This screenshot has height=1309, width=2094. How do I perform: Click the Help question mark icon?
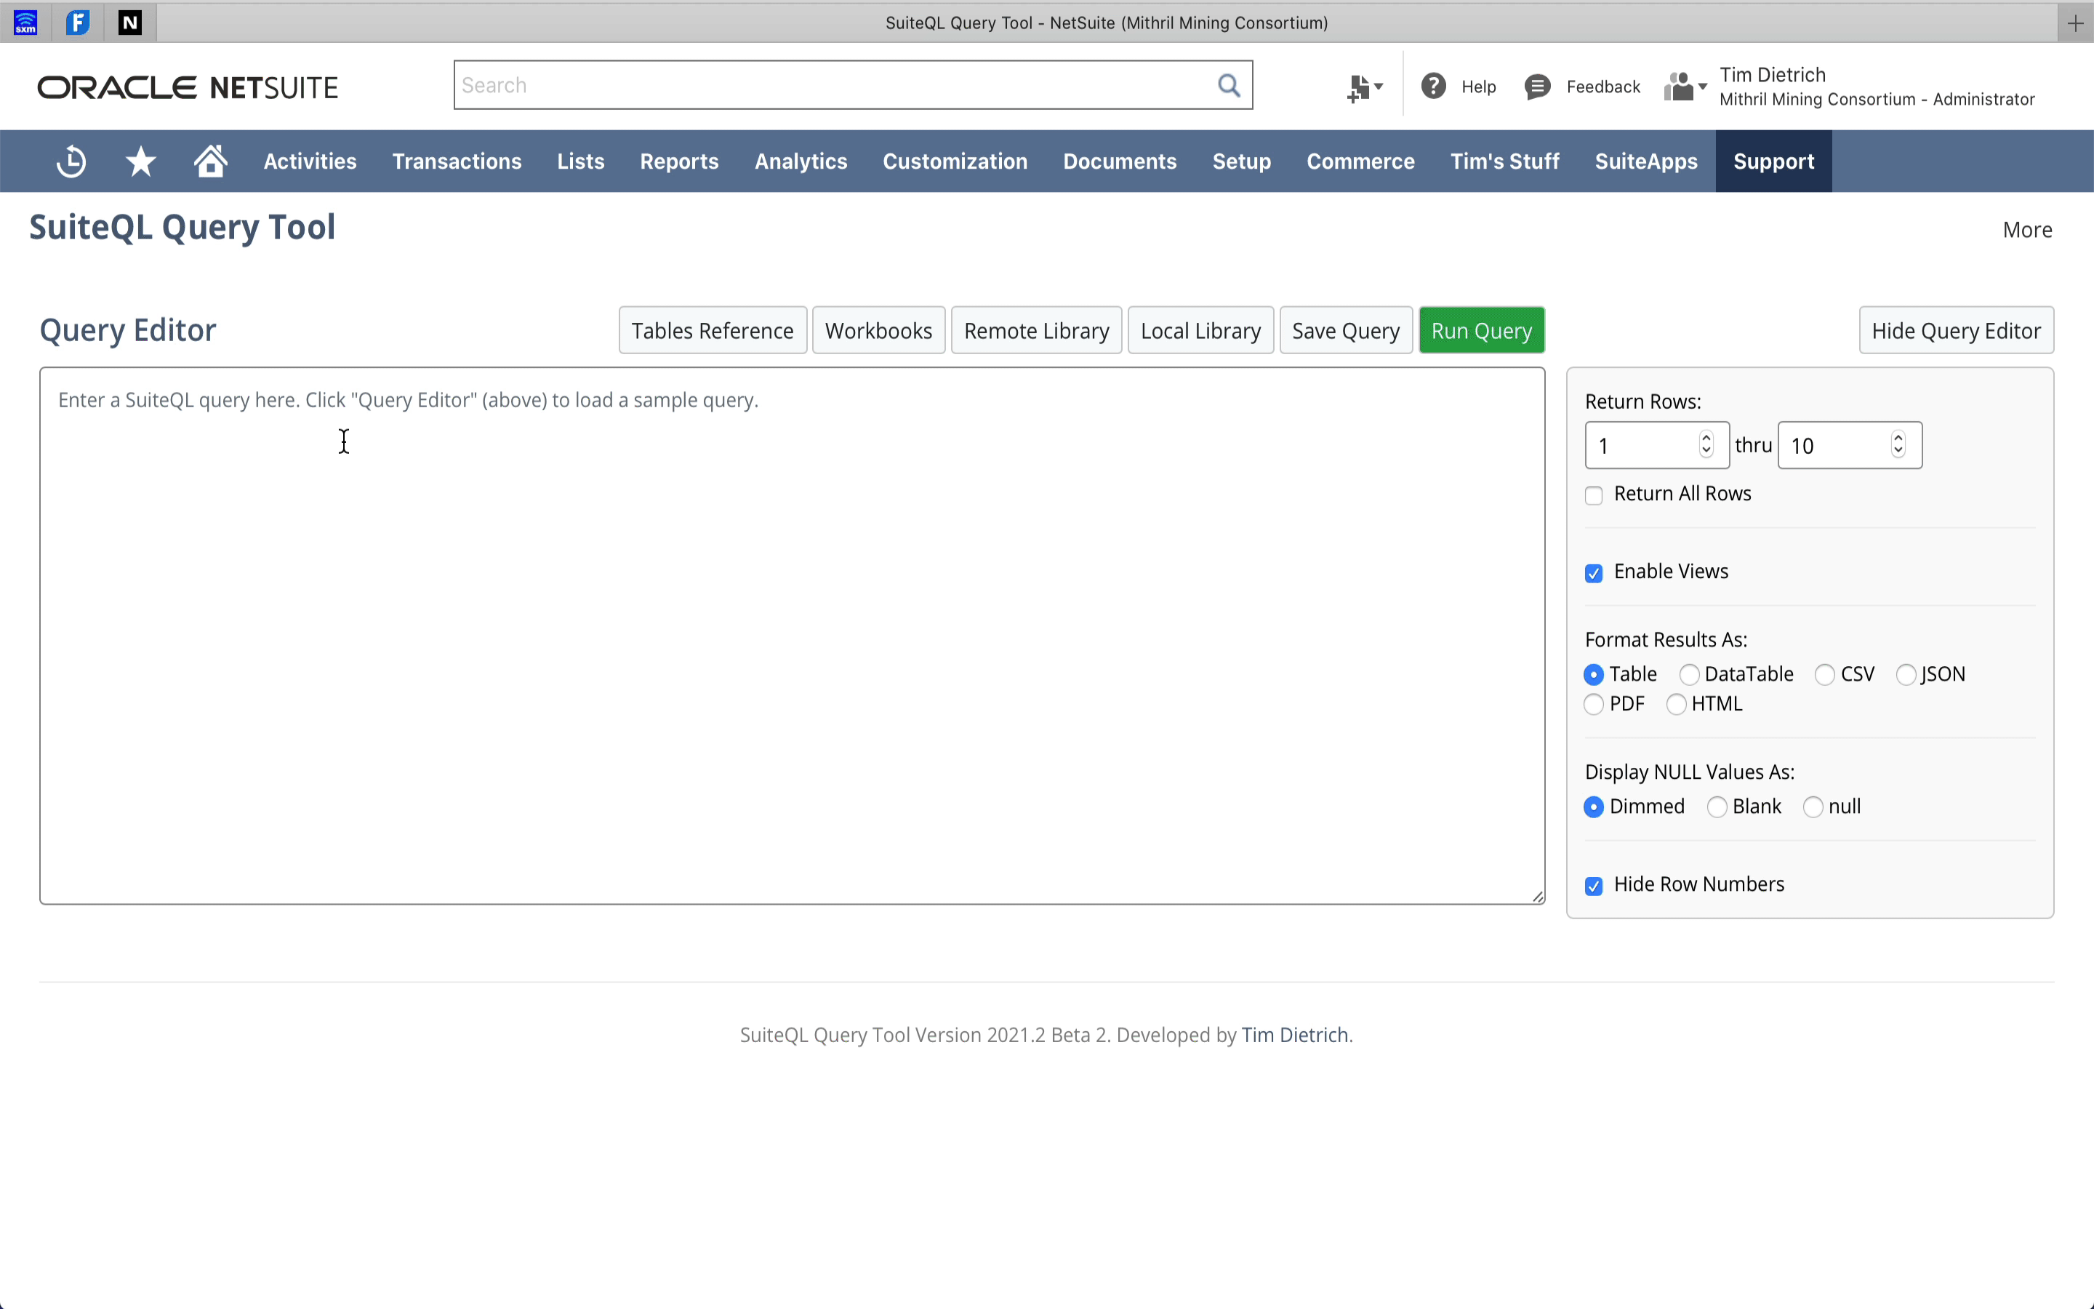[x=1433, y=86]
